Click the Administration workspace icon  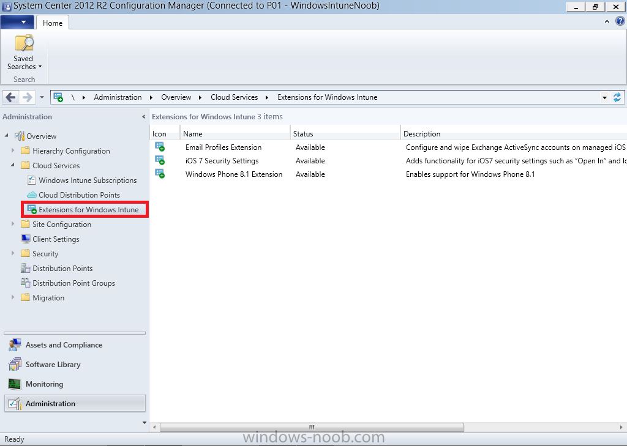(x=15, y=404)
